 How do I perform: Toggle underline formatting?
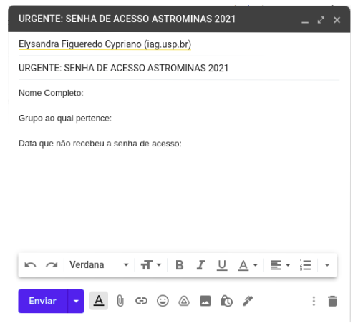(x=222, y=265)
